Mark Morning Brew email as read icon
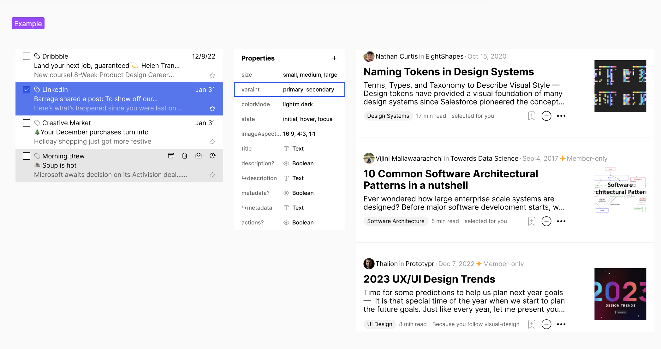The height and width of the screenshot is (349, 661). (199, 156)
